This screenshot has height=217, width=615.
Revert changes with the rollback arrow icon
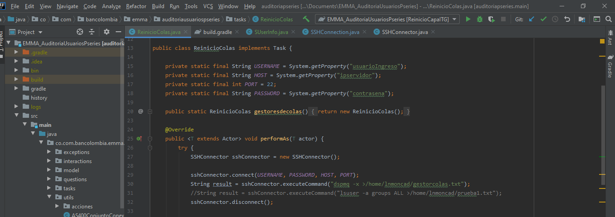567,19
